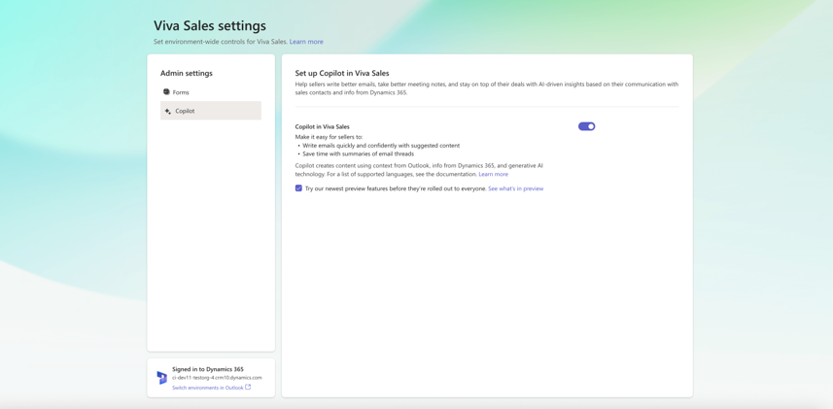Click Try our newest preview features text

tap(396, 188)
